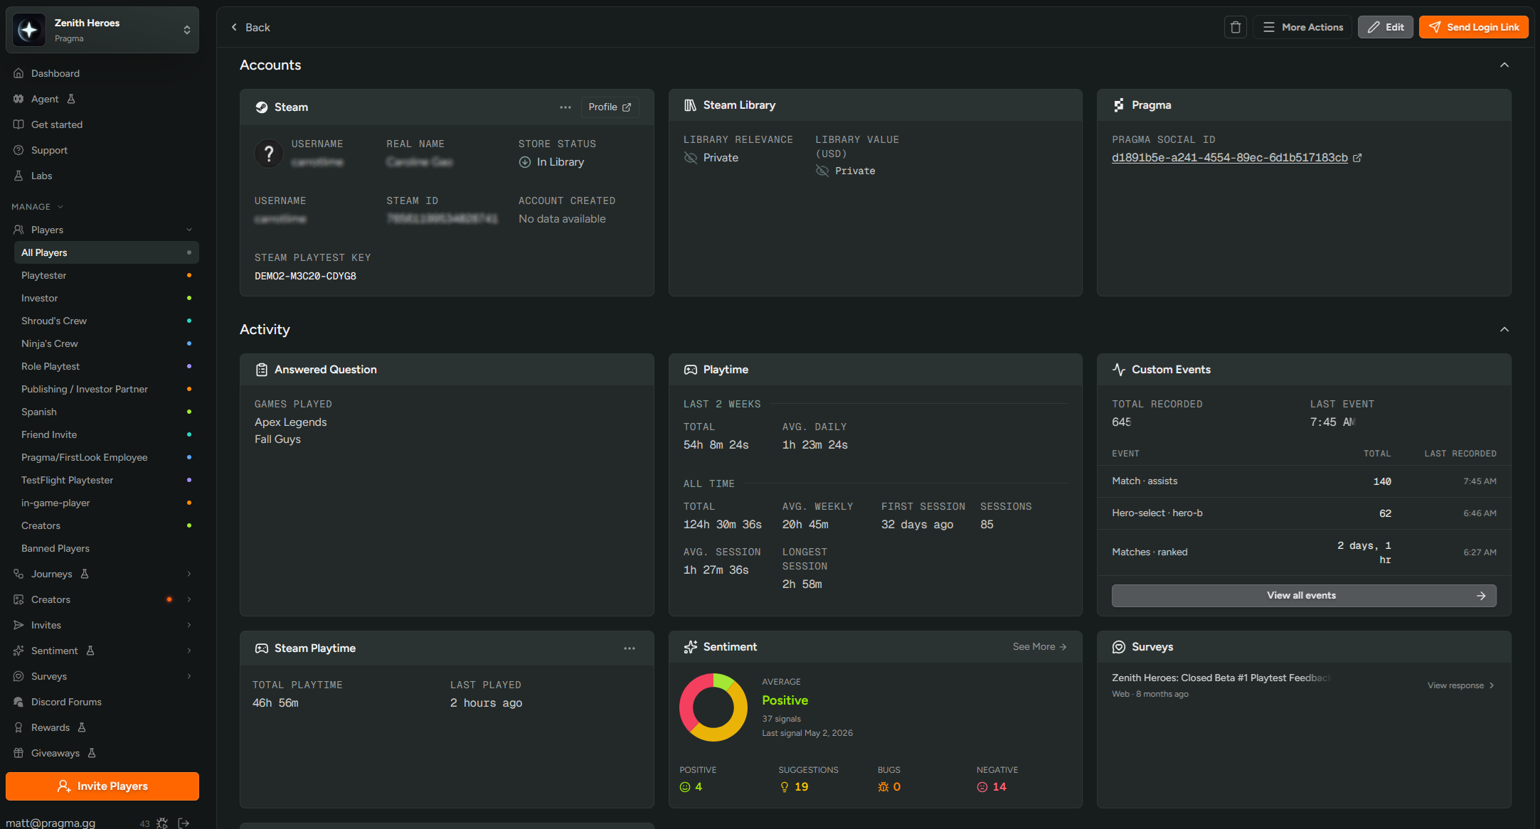Go back using the Back link
The image size is (1540, 829).
[250, 27]
